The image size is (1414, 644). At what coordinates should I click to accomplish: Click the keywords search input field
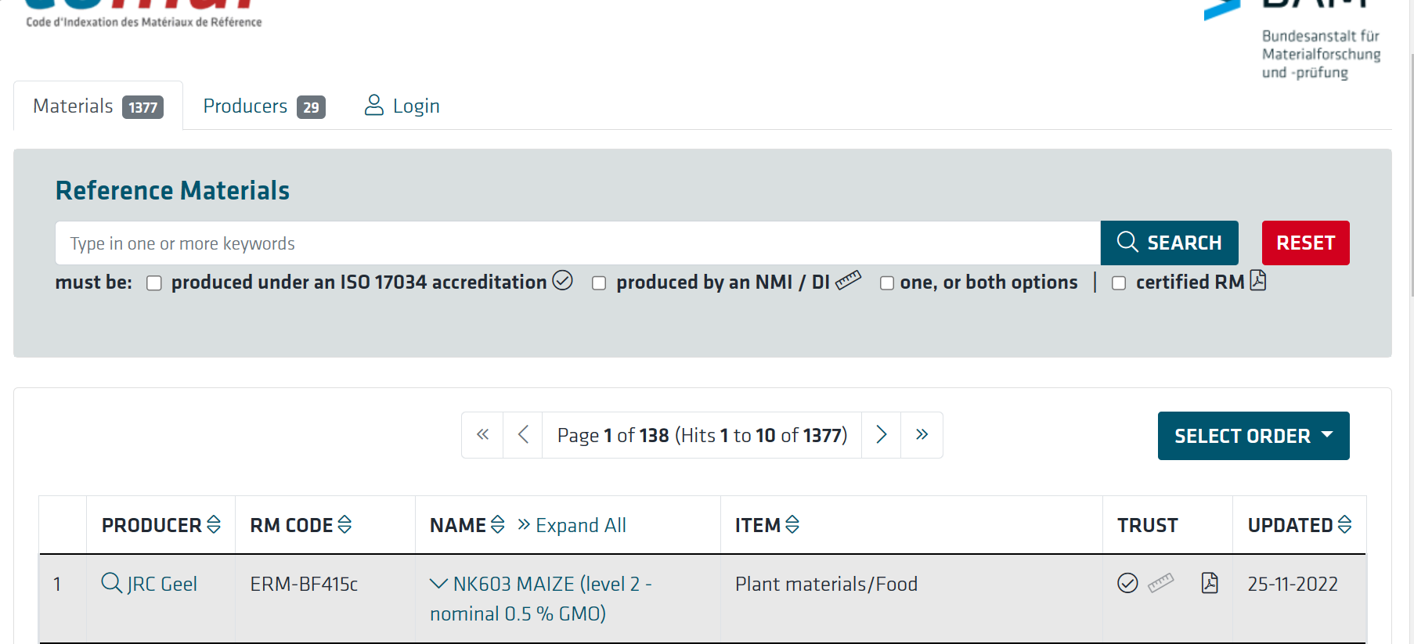point(577,243)
